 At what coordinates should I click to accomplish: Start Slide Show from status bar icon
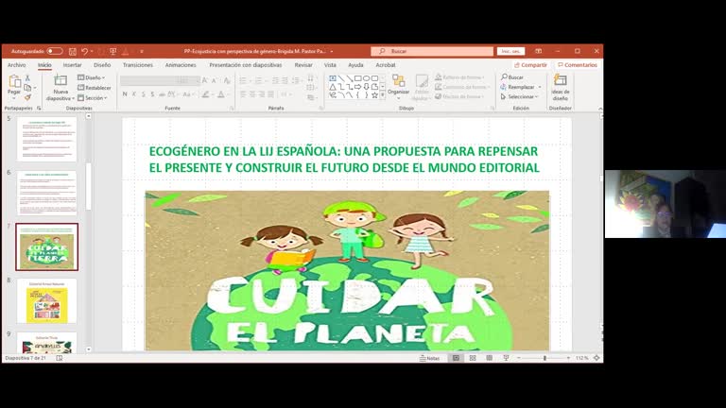tap(506, 358)
